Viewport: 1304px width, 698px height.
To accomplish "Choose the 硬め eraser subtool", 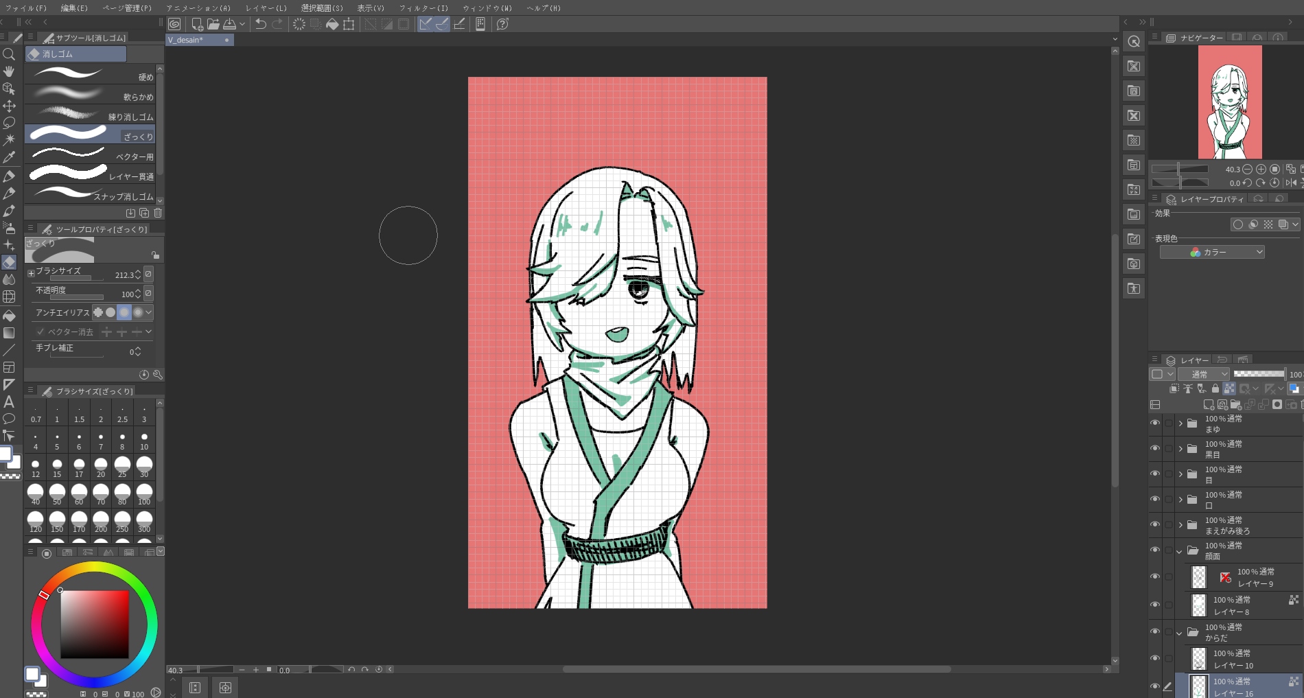I will (x=89, y=75).
